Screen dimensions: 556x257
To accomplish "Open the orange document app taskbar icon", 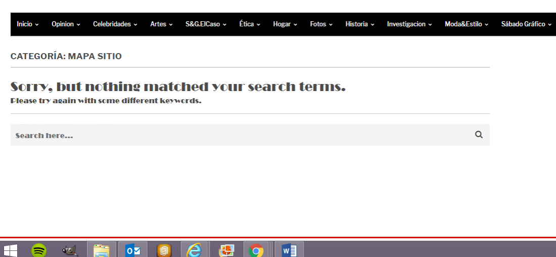I will 164,250.
